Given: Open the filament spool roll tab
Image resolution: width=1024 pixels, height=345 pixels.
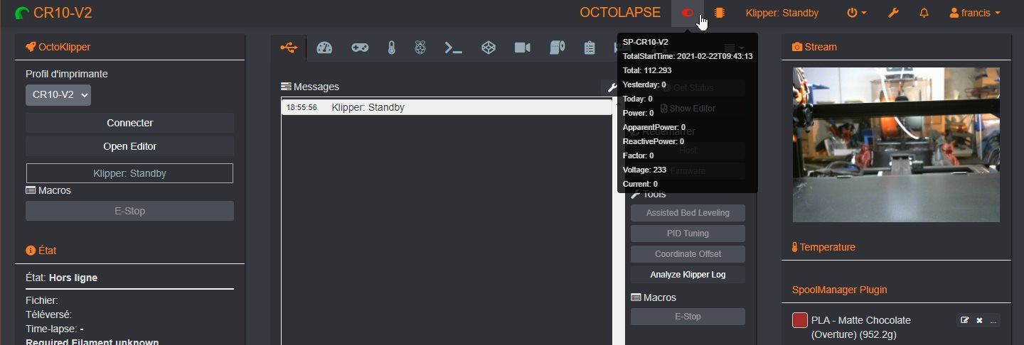Looking at the screenshot, I should click(x=557, y=48).
